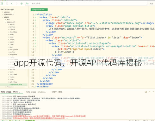Fold the uni-card view at line 9
This screenshot has width=155, height=121.
35,38
